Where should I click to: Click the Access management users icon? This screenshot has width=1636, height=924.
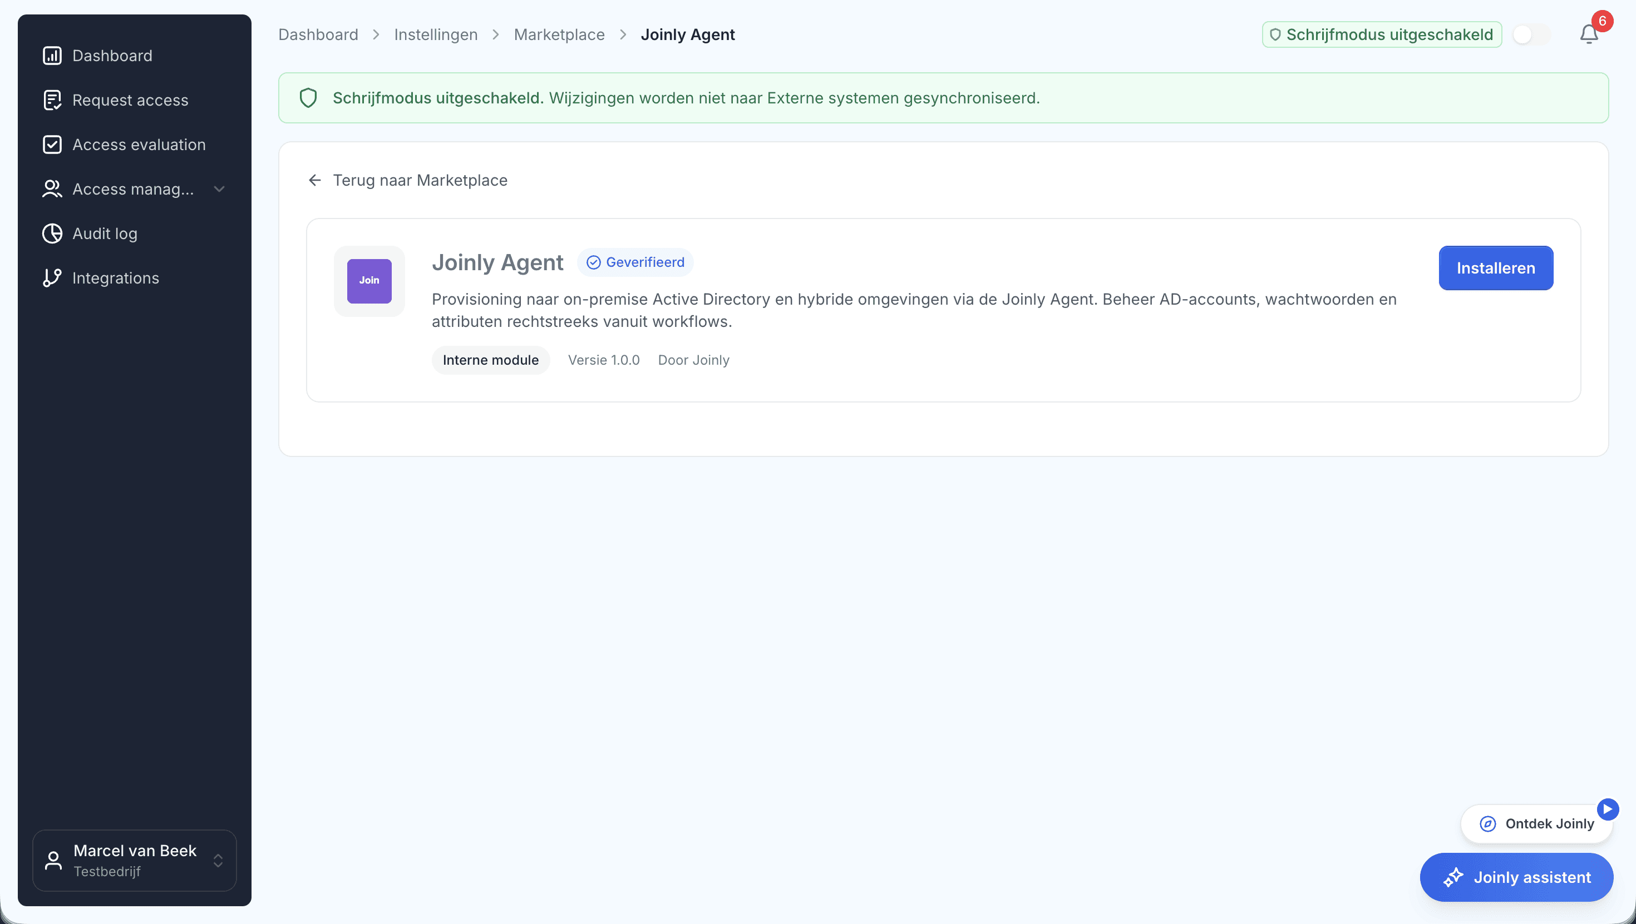pyautogui.click(x=52, y=189)
